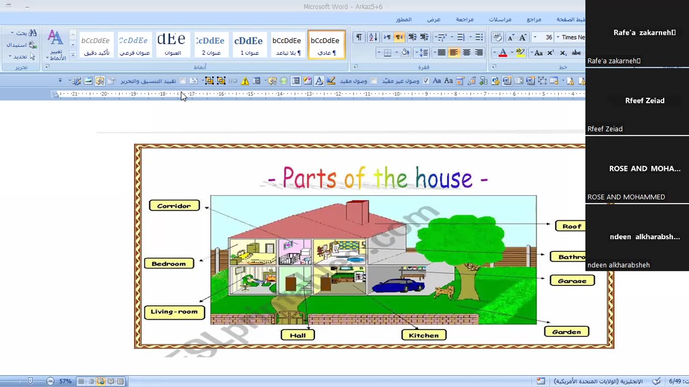Click the zoom slider handle
The image size is (689, 387).
coord(30,381)
